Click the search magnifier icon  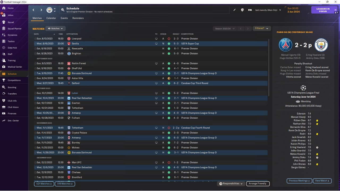[x=63, y=10]
